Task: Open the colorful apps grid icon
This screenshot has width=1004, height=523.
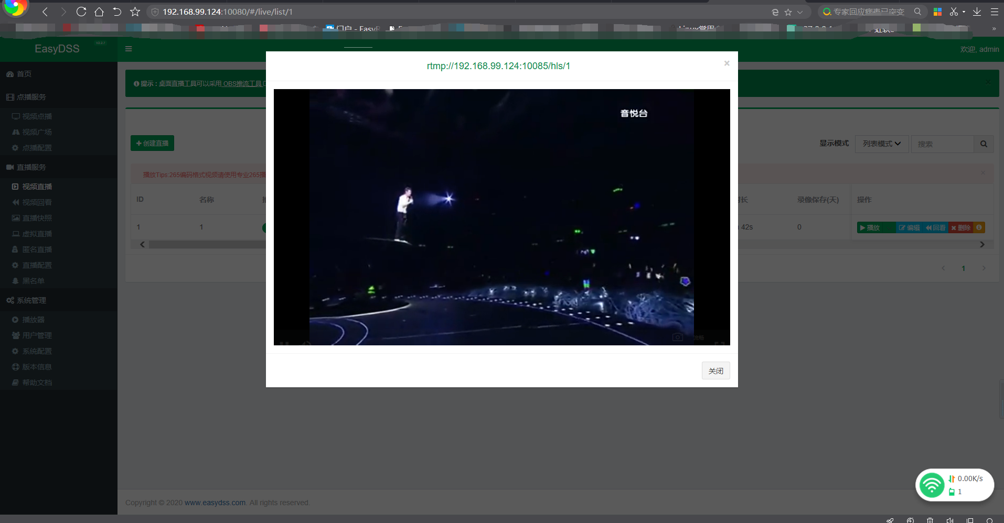Action: coord(937,12)
